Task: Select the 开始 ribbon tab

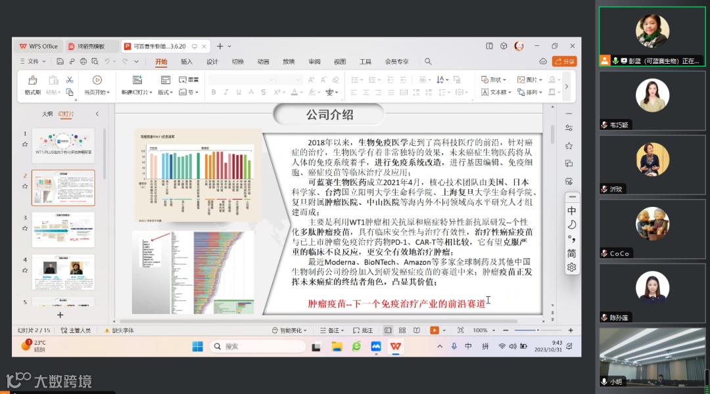Action: click(x=161, y=62)
